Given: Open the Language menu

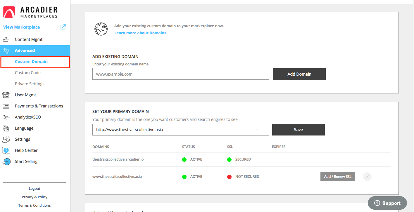Looking at the screenshot, I should click(24, 128).
